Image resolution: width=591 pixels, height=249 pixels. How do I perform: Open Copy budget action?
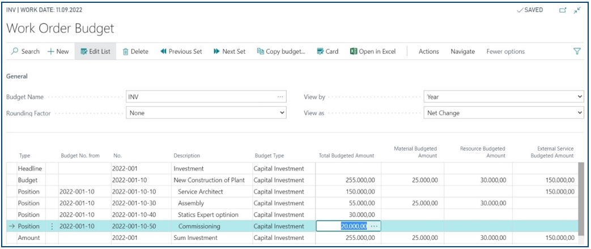coord(281,51)
